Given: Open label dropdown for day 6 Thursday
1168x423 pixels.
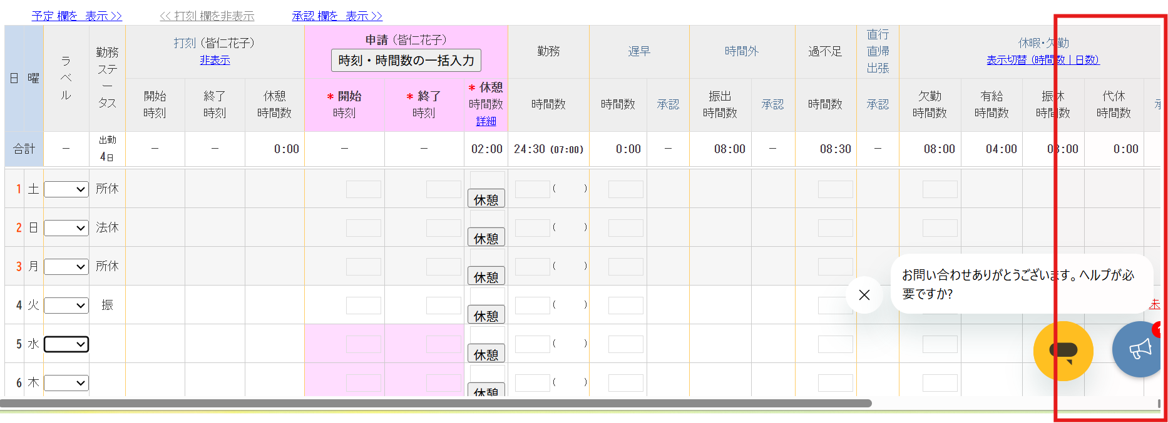Looking at the screenshot, I should point(66,383).
